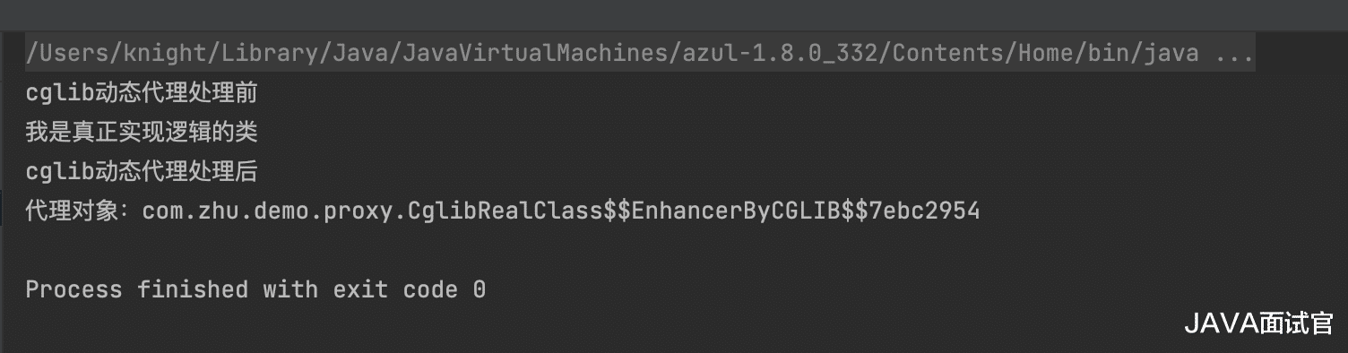
Task: Click the Process finished message line
Action: click(x=255, y=289)
